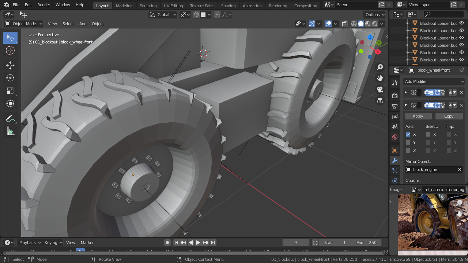
Task: Open the Object Mode dropdown
Action: (23, 24)
